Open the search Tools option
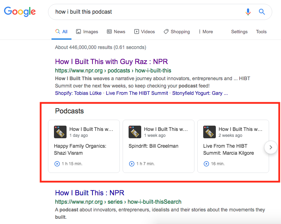Screen dimensions: 281x224 click(x=261, y=32)
